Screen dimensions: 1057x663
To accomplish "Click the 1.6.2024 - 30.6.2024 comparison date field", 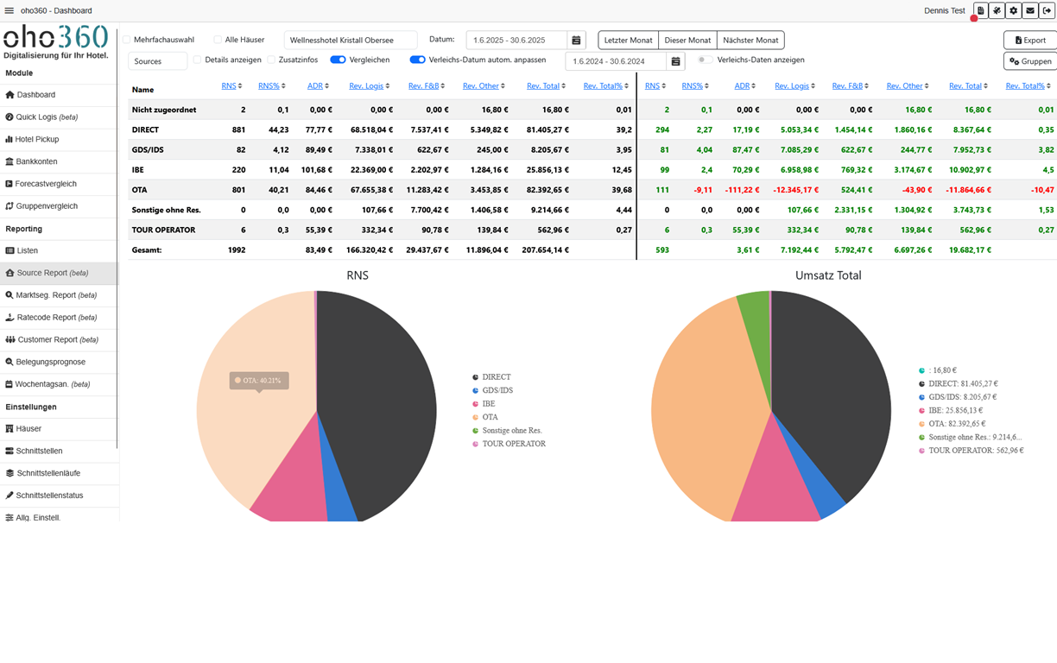I will coord(616,61).
